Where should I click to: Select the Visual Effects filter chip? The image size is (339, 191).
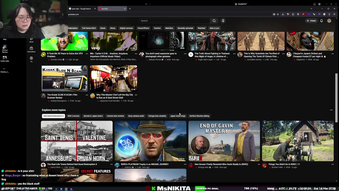click(143, 28)
